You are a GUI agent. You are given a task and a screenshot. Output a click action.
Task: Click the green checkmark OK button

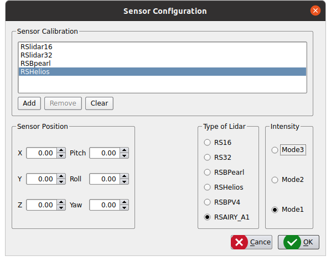(298, 242)
